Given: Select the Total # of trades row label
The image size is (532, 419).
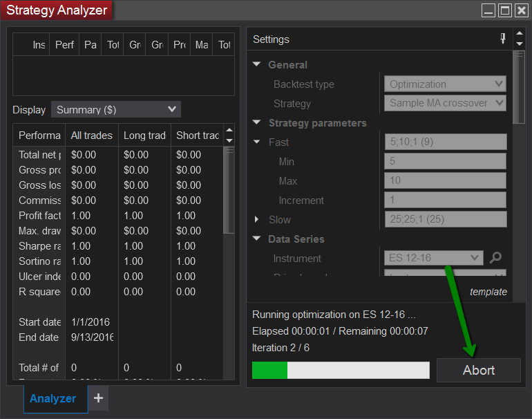Looking at the screenshot, I should 39,368.
